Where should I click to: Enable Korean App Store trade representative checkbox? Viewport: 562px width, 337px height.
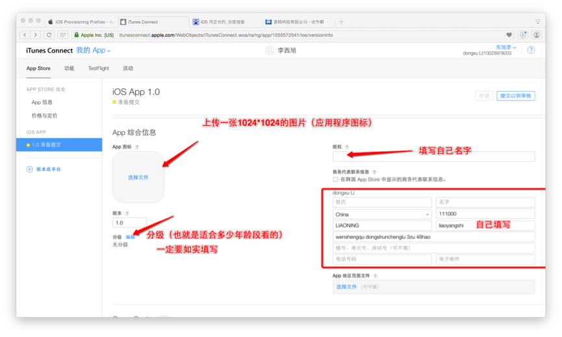click(335, 179)
